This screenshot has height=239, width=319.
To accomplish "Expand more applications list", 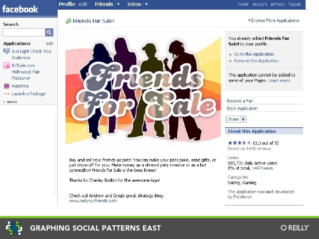I will [x=10, y=102].
